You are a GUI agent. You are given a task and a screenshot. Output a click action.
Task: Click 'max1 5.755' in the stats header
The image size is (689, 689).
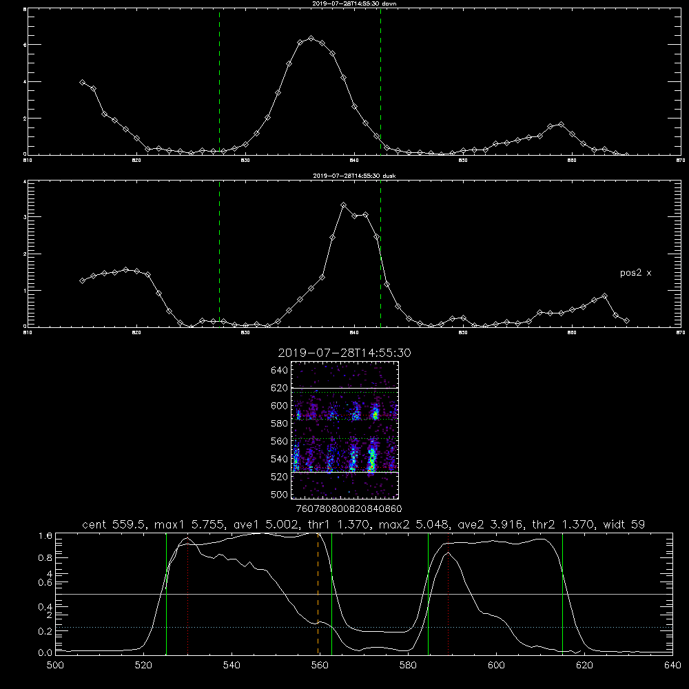point(189,524)
